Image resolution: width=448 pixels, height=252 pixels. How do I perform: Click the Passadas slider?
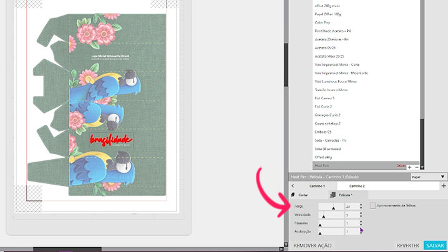331,223
